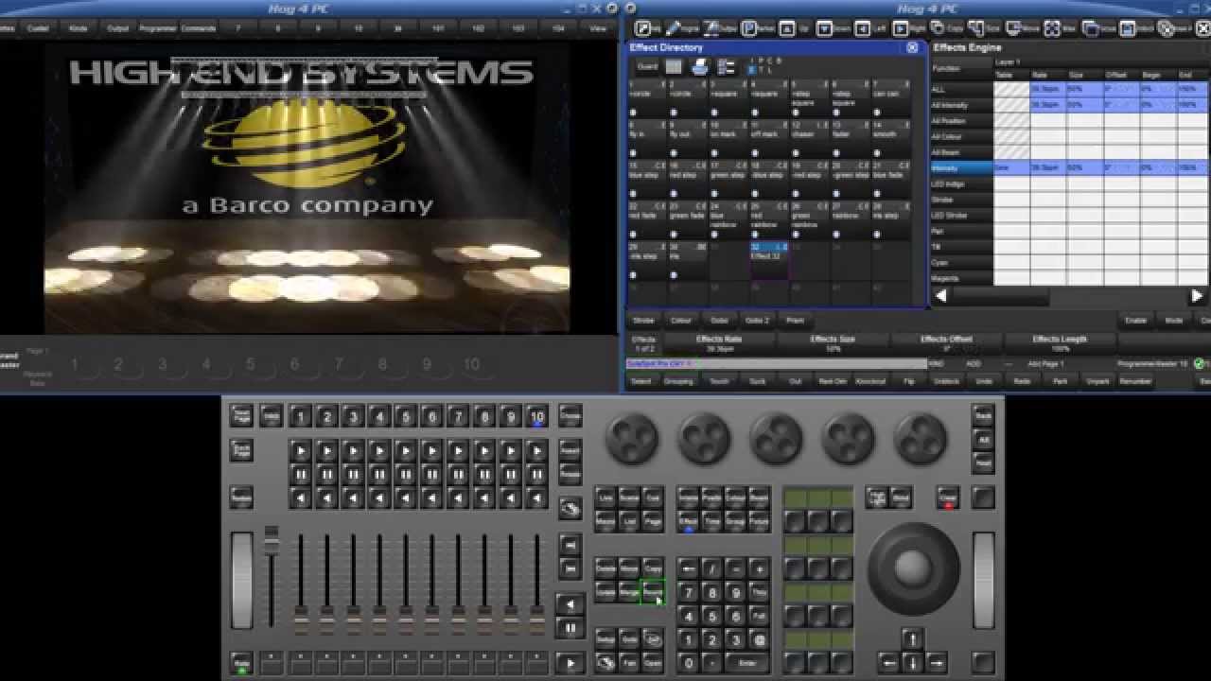Click the Knockout toolbar button

pos(870,382)
